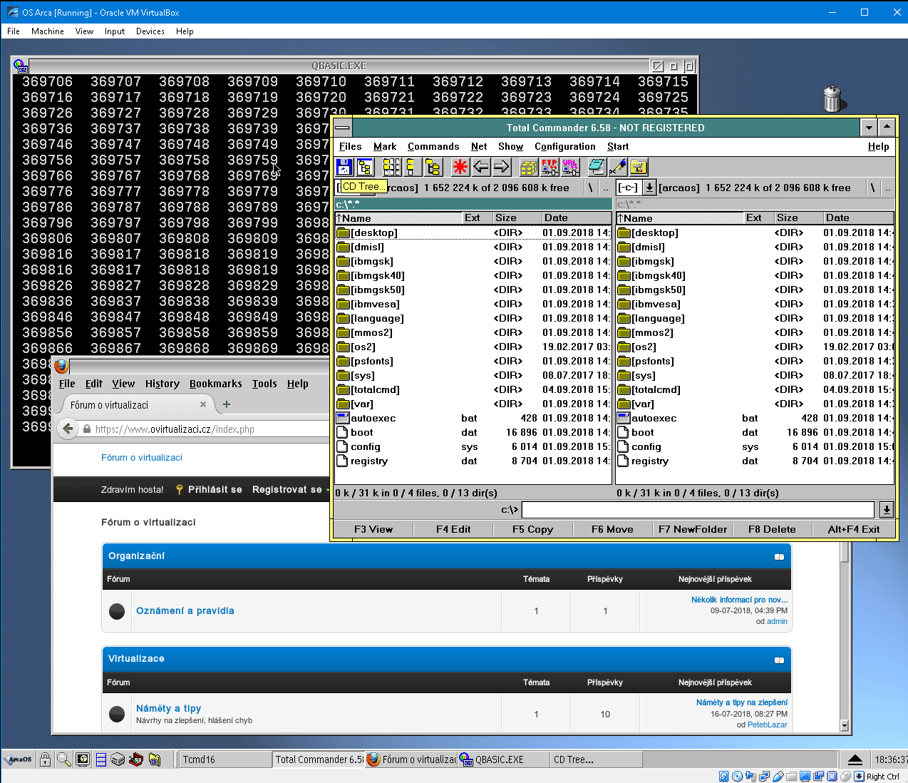
Task: Click the padlock icon on the taskbar
Action: pos(45,759)
